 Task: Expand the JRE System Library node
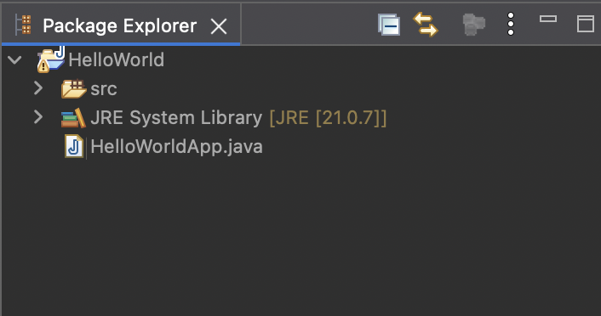click(38, 117)
